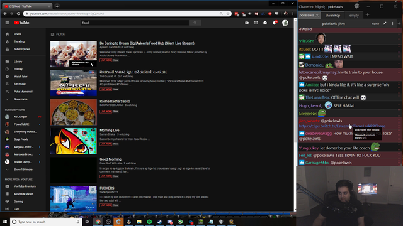This screenshot has height=226, width=403.
Task: Click username deadeyeswagg in Chatterino chat
Action: (x=319, y=133)
